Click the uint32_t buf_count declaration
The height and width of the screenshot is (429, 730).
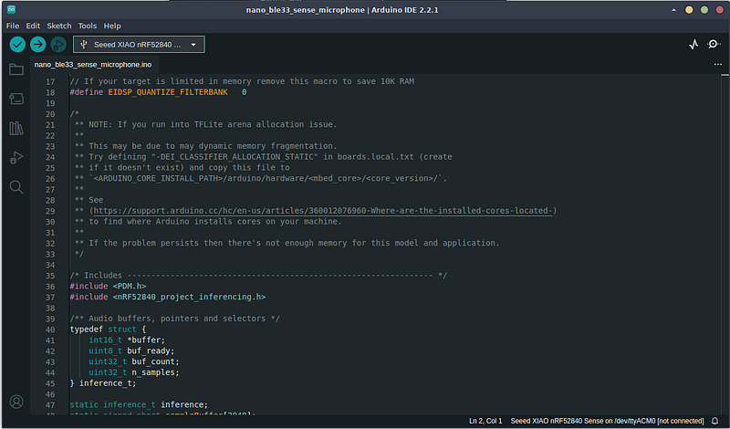point(134,361)
